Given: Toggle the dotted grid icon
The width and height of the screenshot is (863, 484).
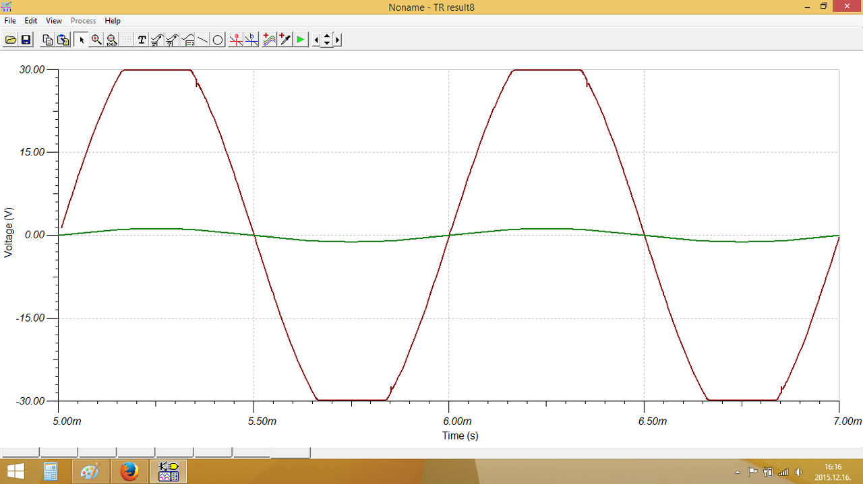Looking at the screenshot, I should click(x=126, y=40).
